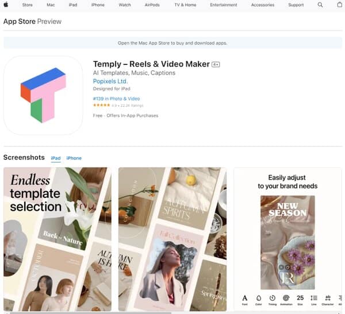Click the Screenshots section heading

tap(24, 157)
